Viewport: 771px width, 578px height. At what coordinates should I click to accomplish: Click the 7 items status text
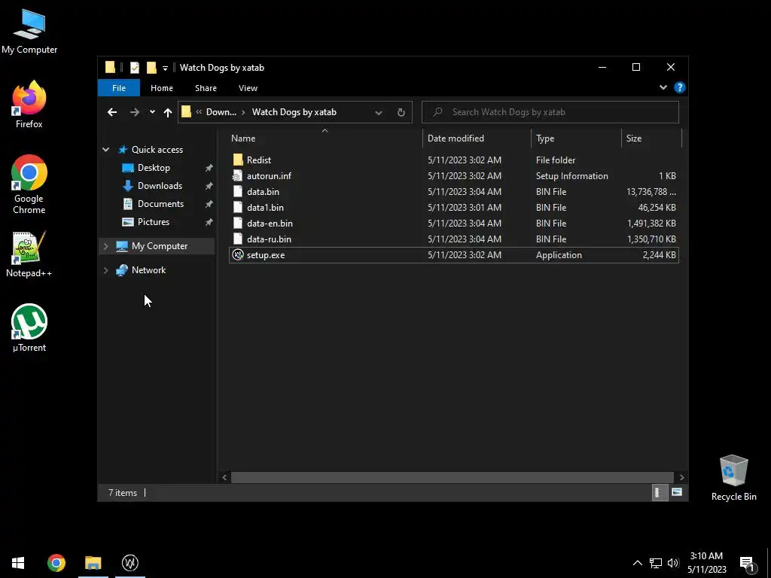[x=123, y=492]
